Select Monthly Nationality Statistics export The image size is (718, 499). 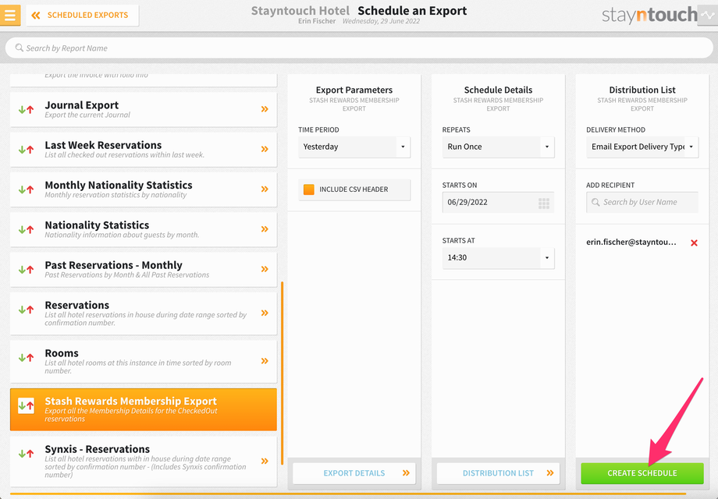click(144, 189)
